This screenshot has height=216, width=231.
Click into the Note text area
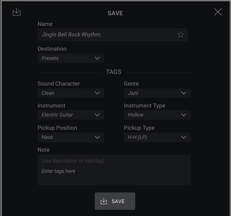[x=114, y=170]
